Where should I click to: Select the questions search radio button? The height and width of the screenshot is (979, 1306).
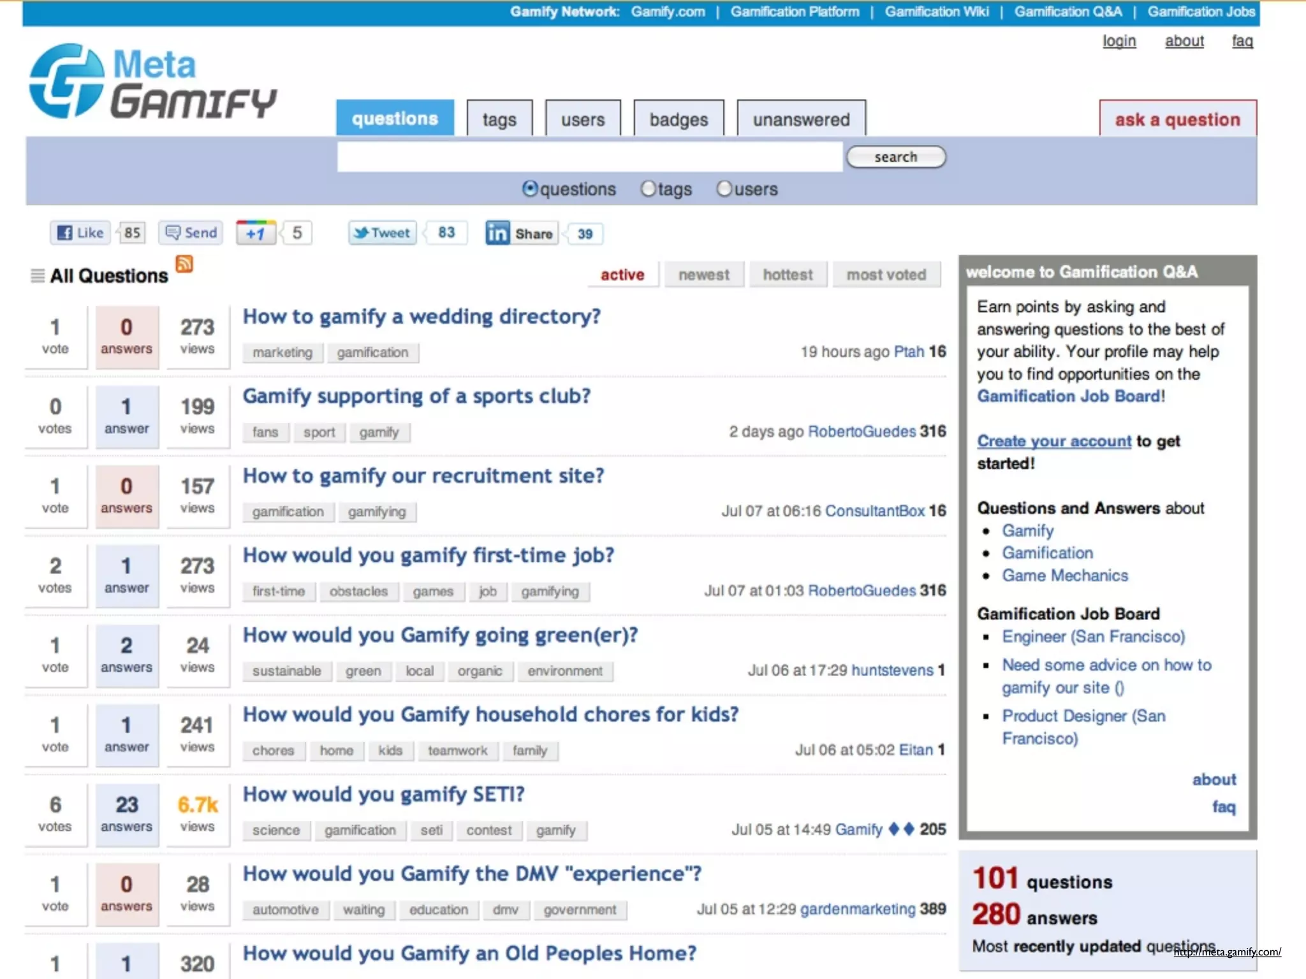(530, 189)
